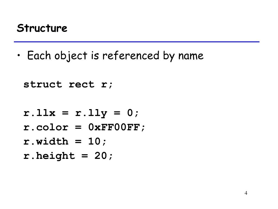
Task: Click the value 20 for height
Action: tap(101, 156)
